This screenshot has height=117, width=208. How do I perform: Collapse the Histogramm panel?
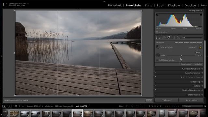202,10
